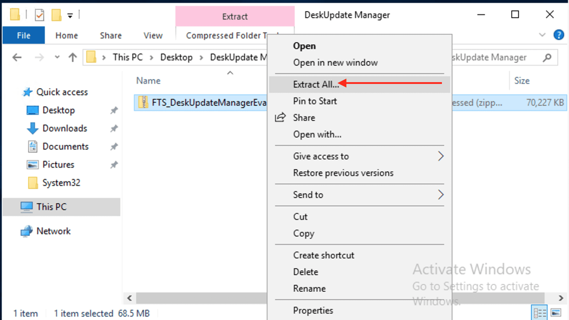Switch to large icons view button
This screenshot has height=320, width=569.
tap(556, 313)
